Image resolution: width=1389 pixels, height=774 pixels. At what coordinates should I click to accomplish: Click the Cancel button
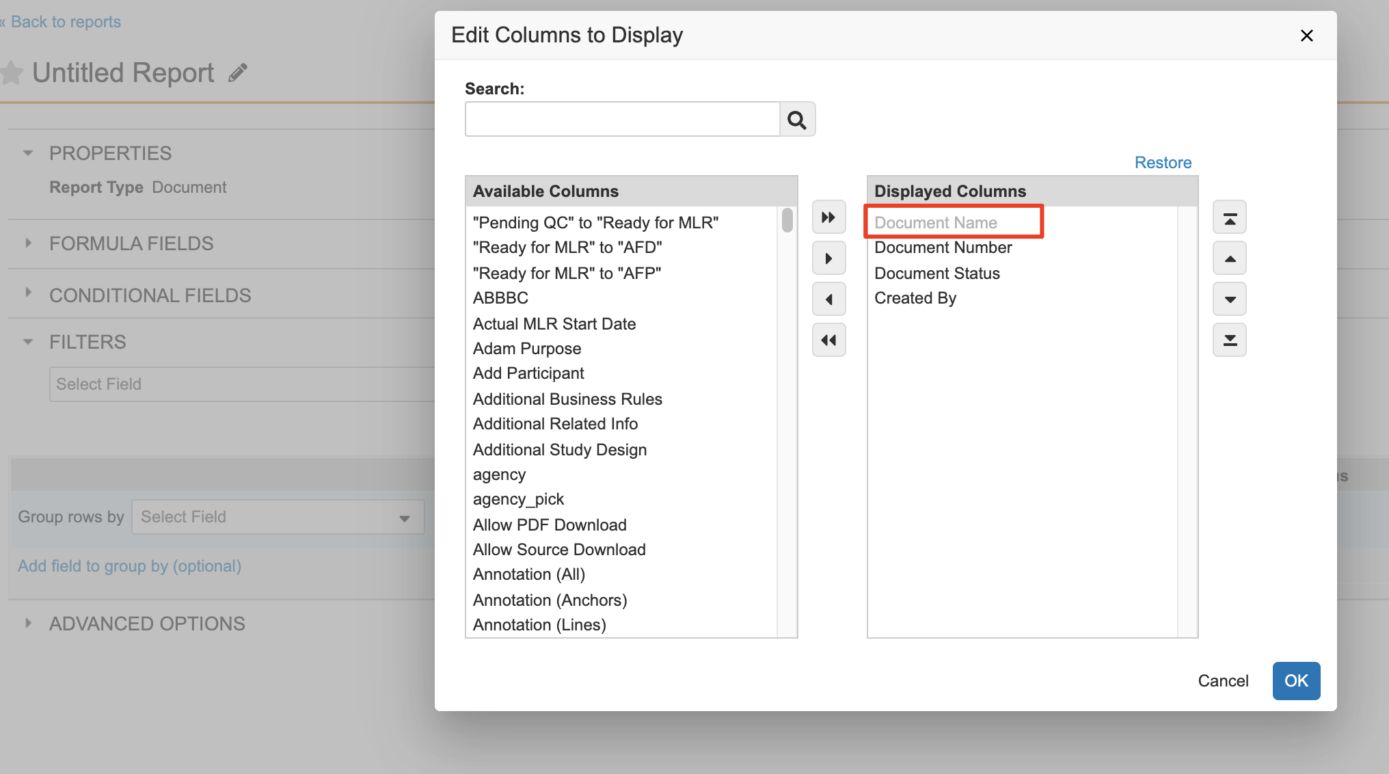click(x=1222, y=681)
